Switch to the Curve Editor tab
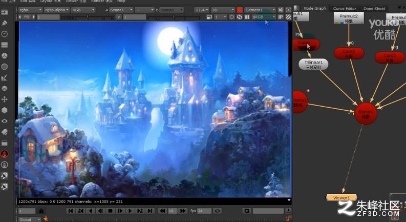This screenshot has width=406, height=222. [x=345, y=9]
